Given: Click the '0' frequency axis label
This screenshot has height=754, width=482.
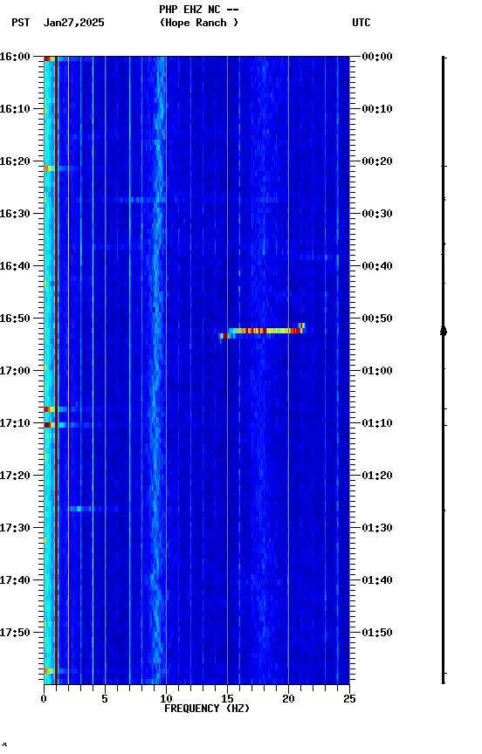Looking at the screenshot, I should 44,699.
